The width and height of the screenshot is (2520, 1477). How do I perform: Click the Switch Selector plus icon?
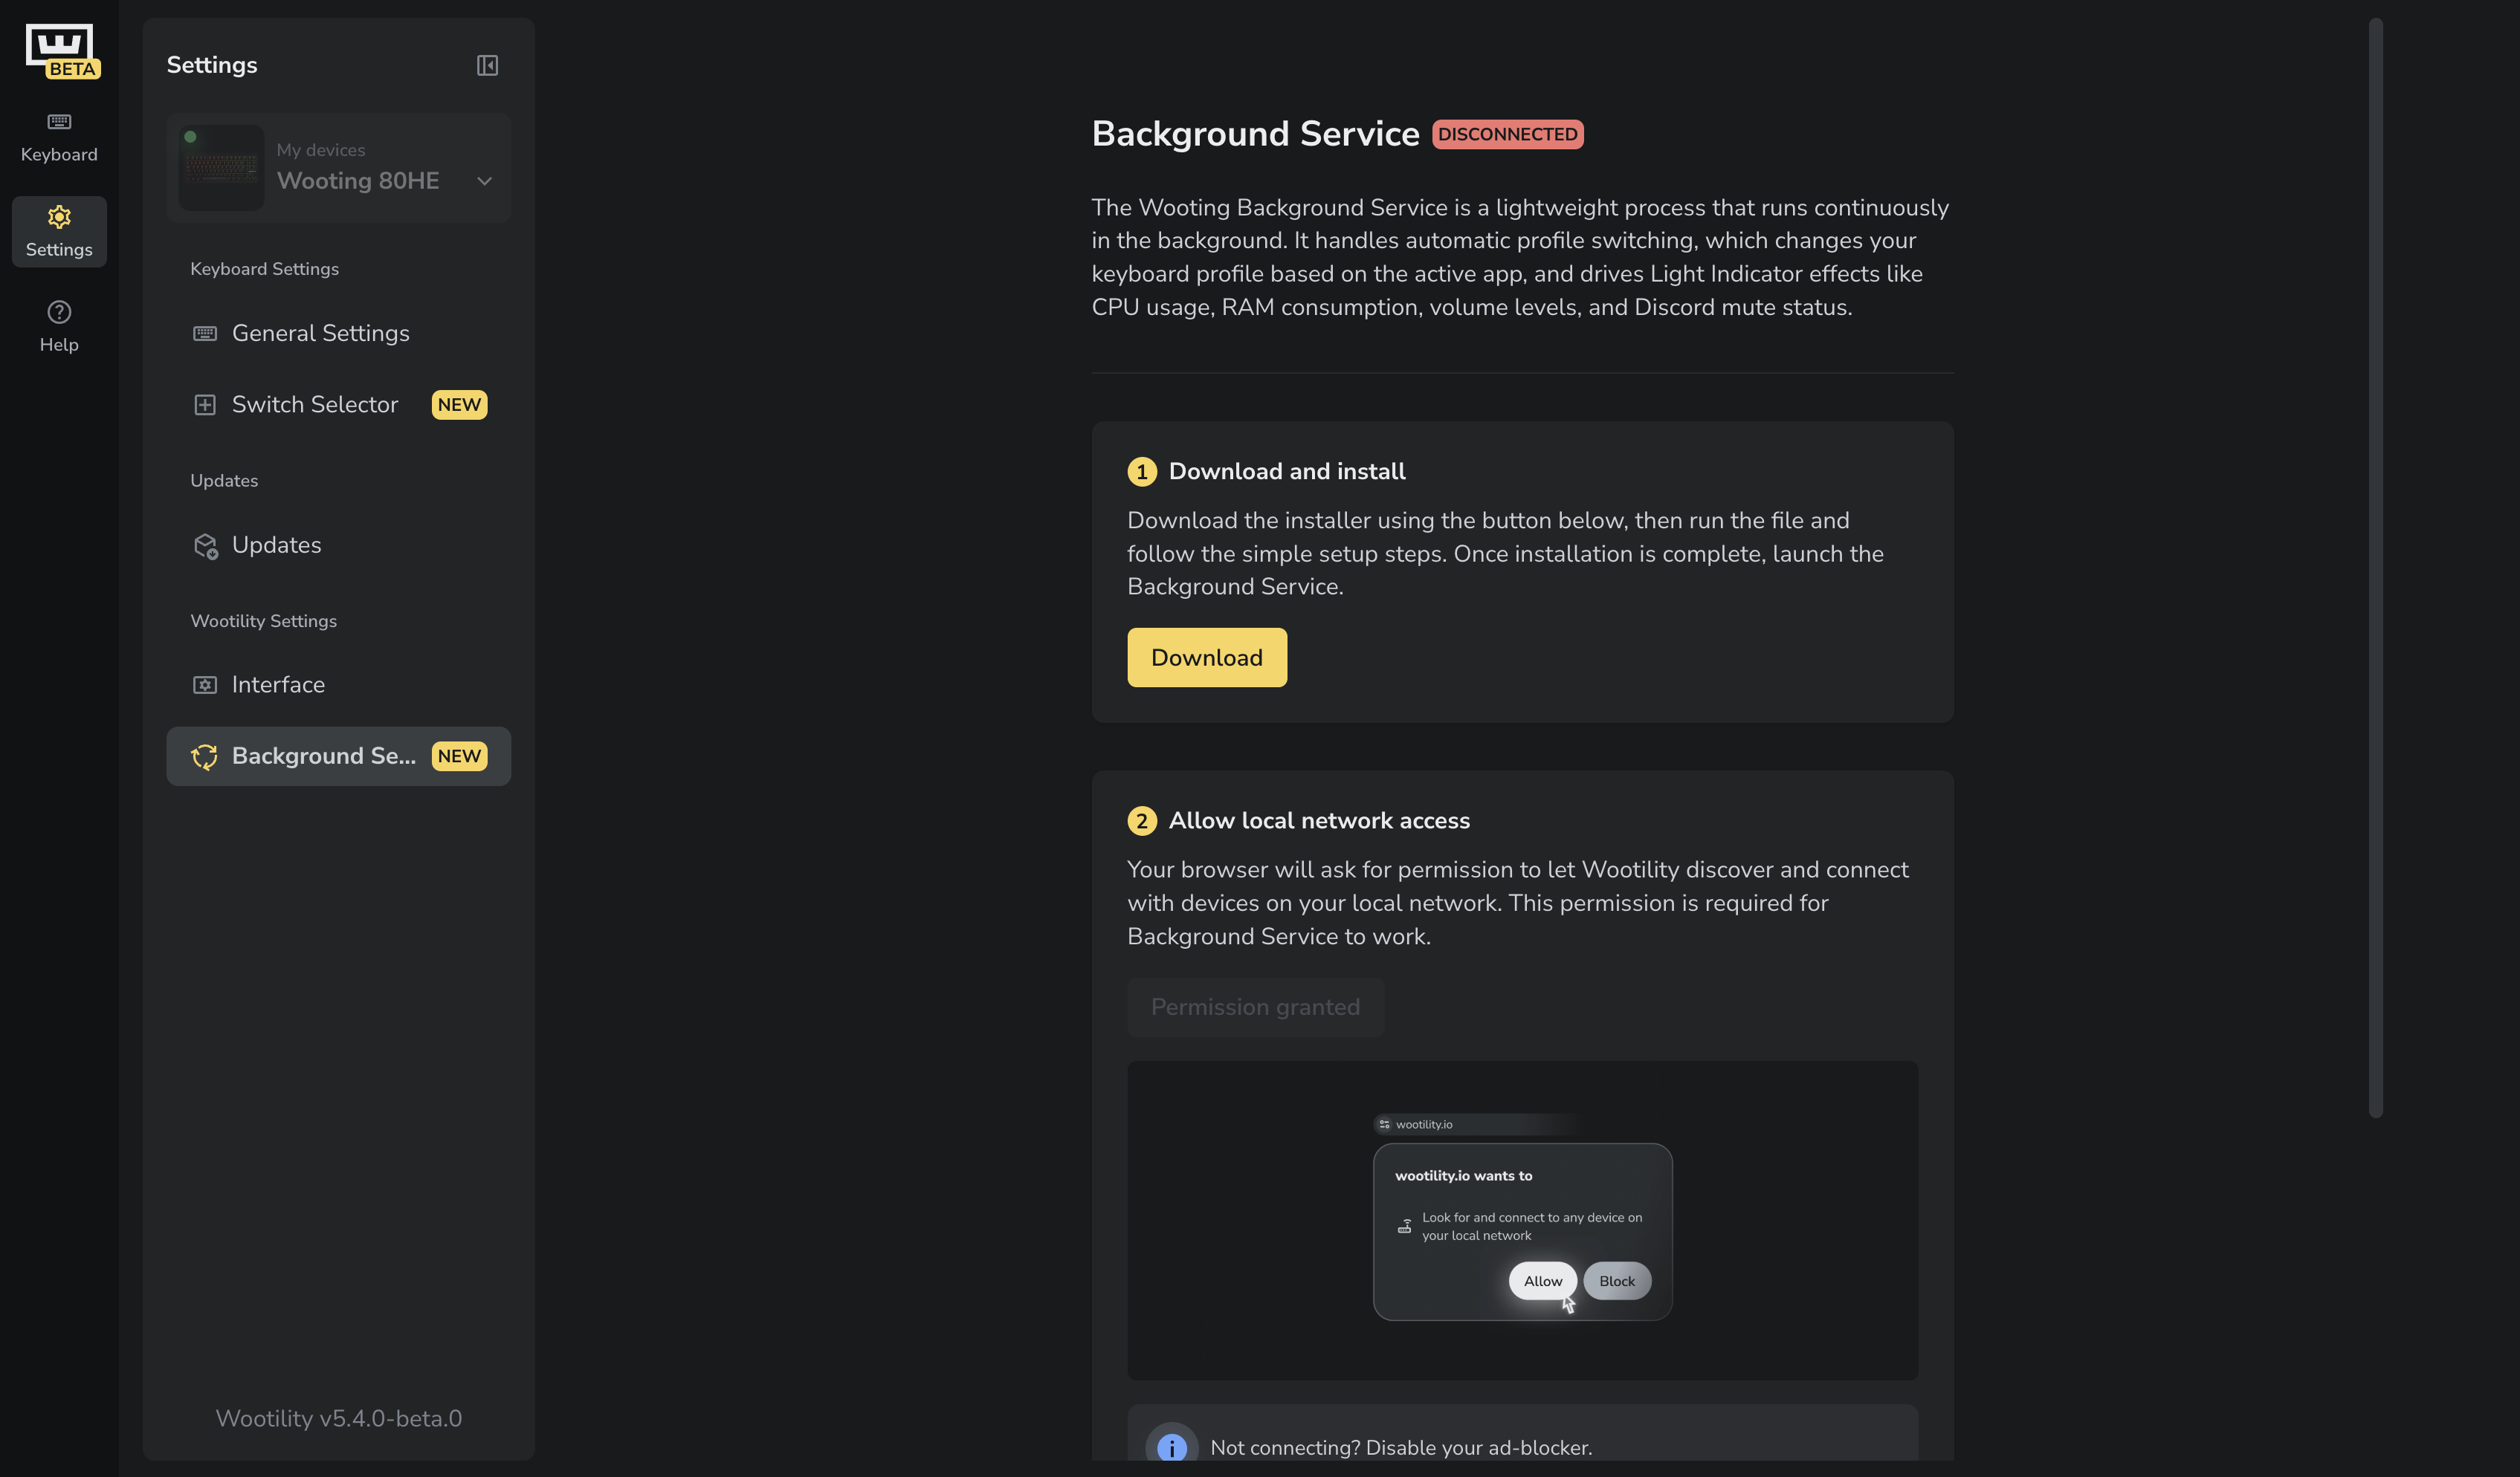(205, 405)
